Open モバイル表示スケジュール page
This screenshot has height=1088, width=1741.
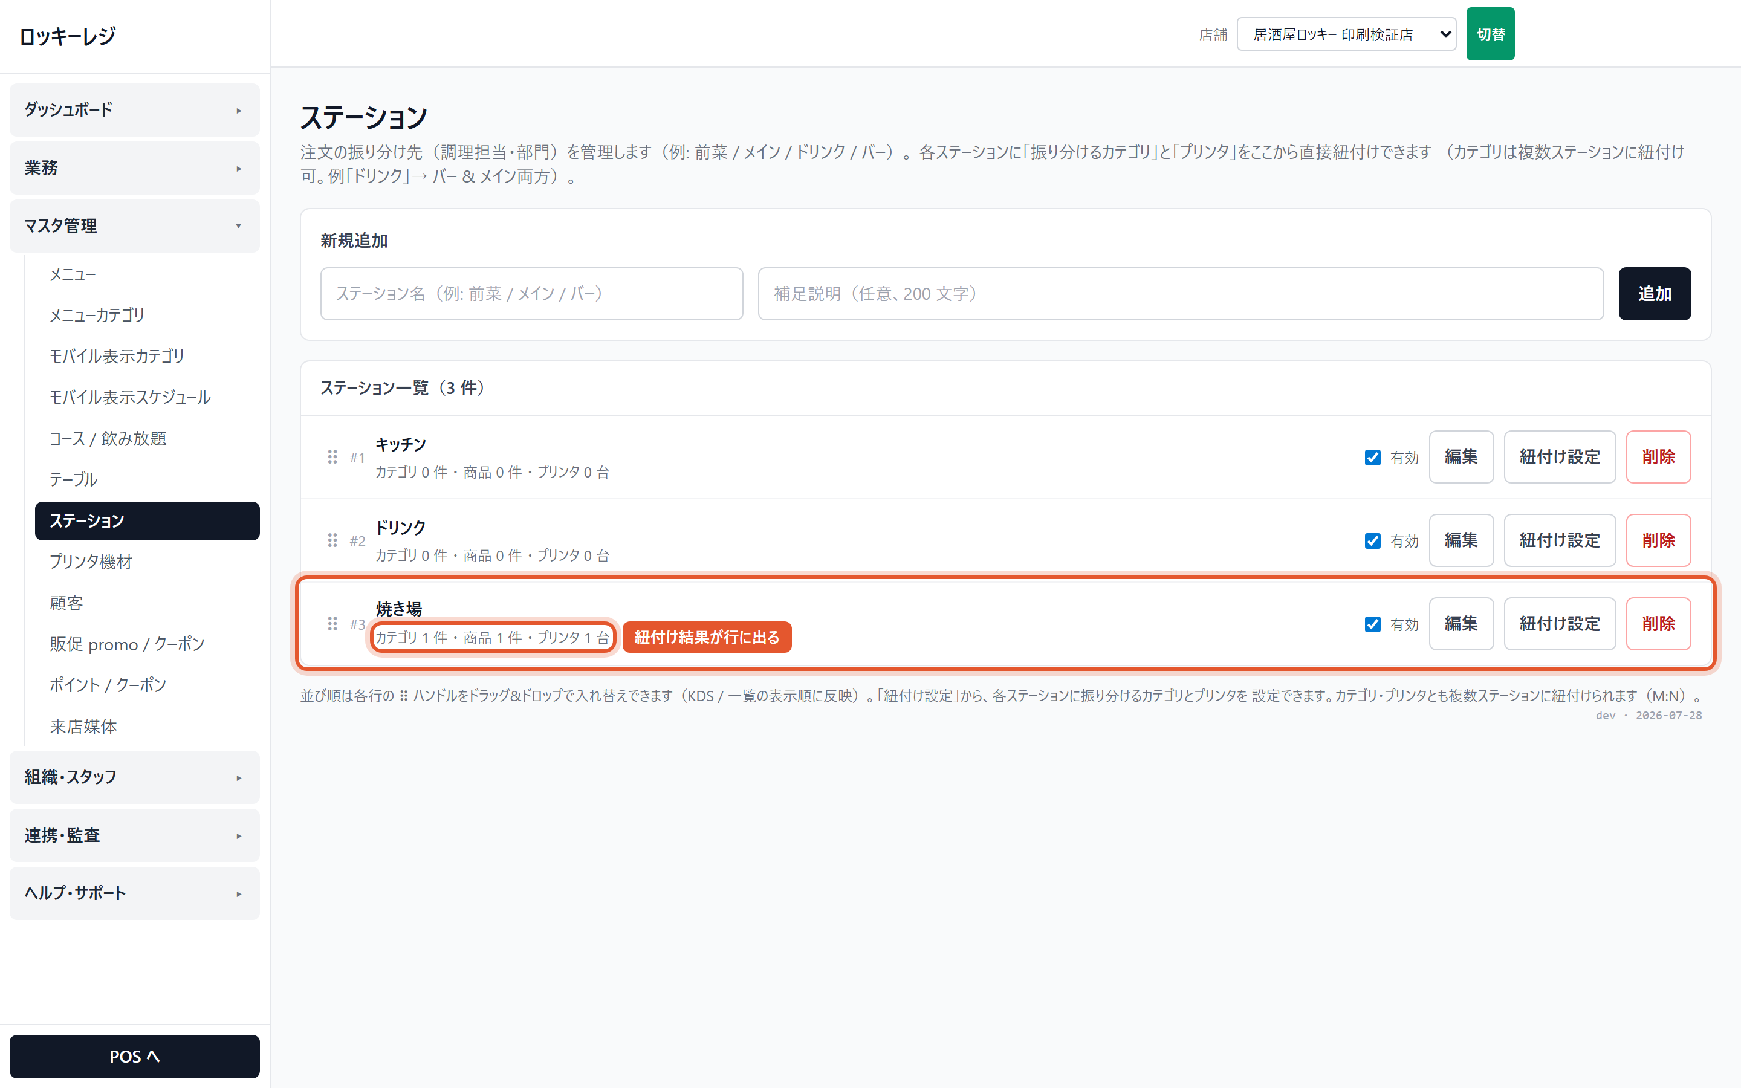pos(147,397)
